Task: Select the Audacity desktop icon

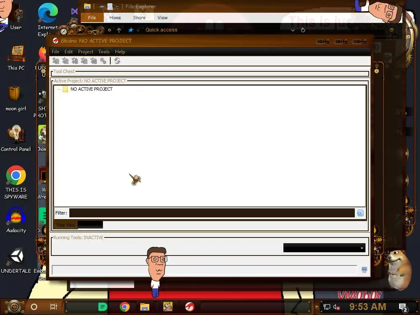Action: [x=16, y=220]
